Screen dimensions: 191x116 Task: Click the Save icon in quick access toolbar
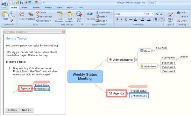22,2
